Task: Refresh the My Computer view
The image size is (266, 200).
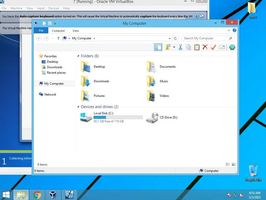Action: pyautogui.click(x=175, y=39)
